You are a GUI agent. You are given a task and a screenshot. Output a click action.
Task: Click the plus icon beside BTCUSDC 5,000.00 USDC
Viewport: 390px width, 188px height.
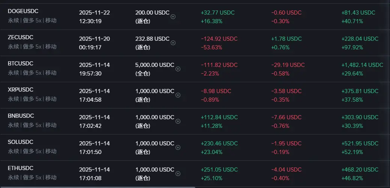click(x=178, y=69)
